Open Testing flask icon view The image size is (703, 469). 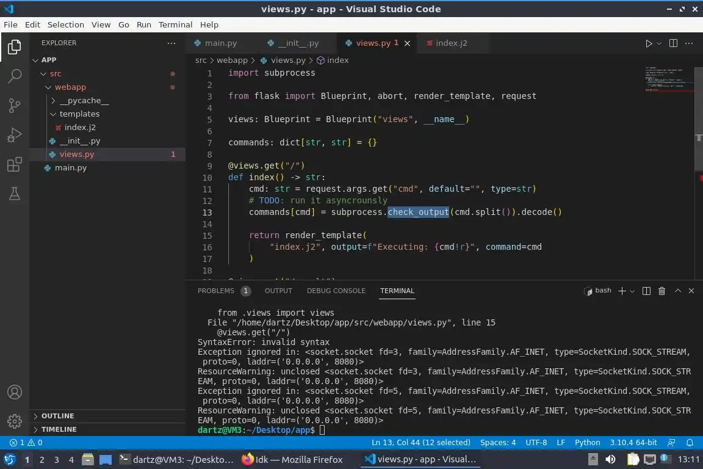pyautogui.click(x=15, y=194)
